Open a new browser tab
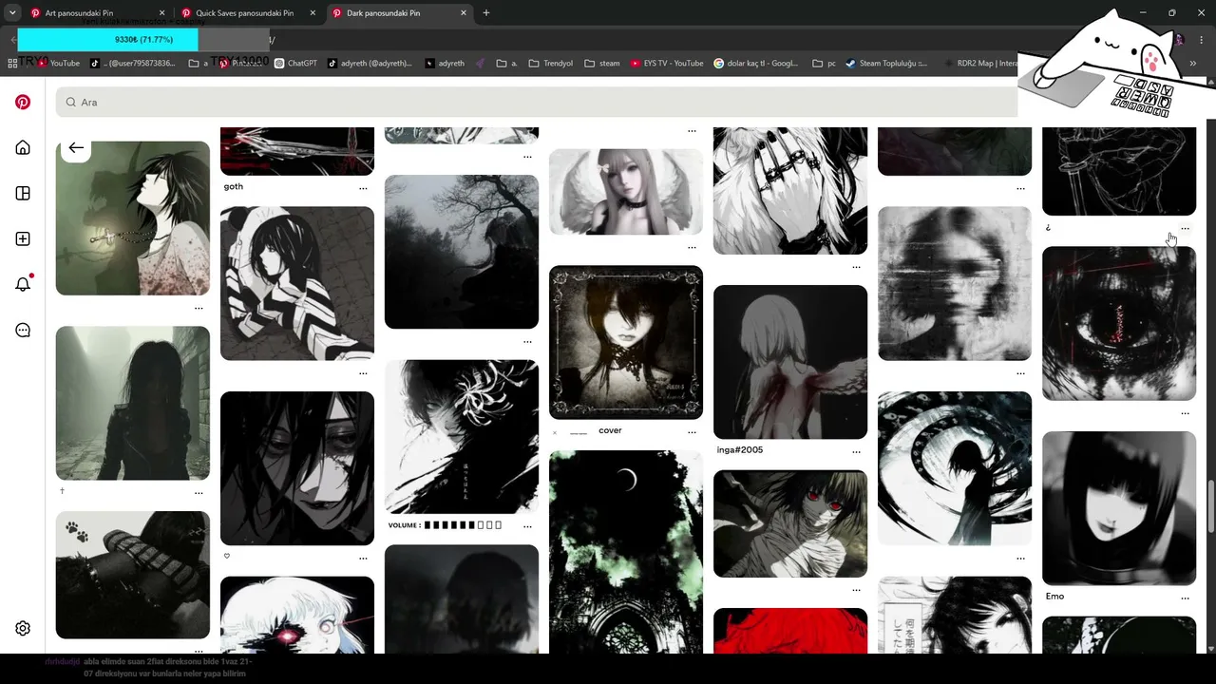The width and height of the screenshot is (1216, 684). pyautogui.click(x=486, y=13)
